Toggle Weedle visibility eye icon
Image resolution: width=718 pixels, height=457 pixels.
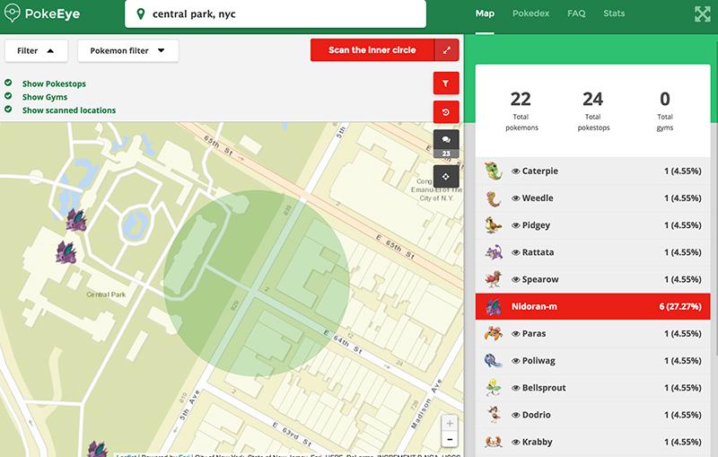[x=515, y=198]
